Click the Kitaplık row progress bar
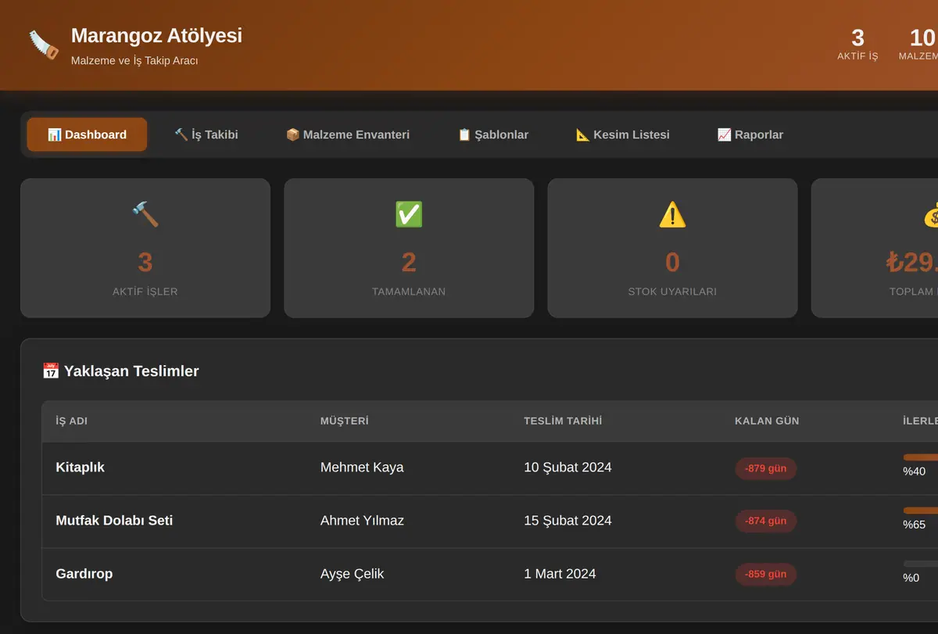Screen dimensions: 938x634 (x=920, y=457)
